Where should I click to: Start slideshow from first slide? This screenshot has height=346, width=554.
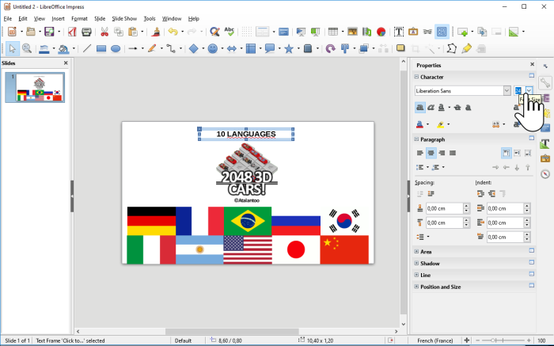coord(301,32)
